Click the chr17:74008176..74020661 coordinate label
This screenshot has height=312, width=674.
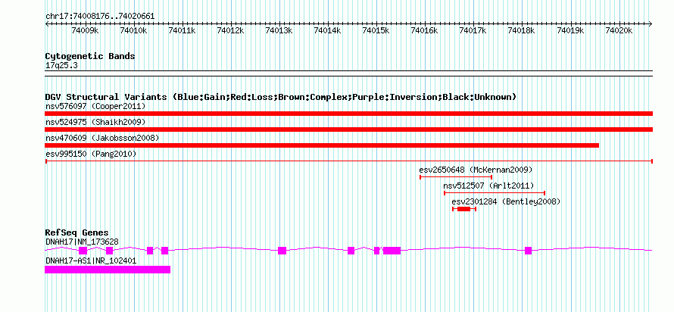[x=100, y=17]
